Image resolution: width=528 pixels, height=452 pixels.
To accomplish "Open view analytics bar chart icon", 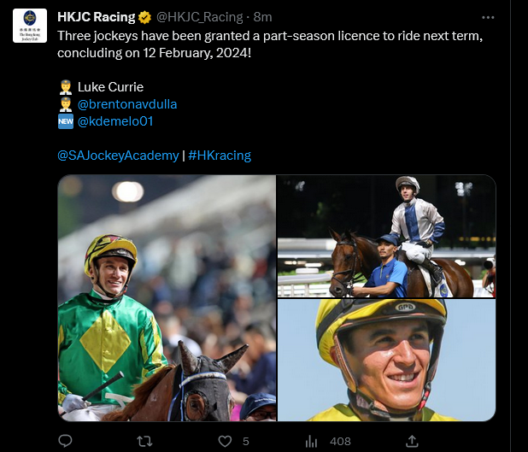I will coord(312,441).
